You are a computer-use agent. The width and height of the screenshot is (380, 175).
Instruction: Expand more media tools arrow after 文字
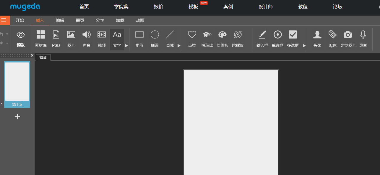point(126,46)
